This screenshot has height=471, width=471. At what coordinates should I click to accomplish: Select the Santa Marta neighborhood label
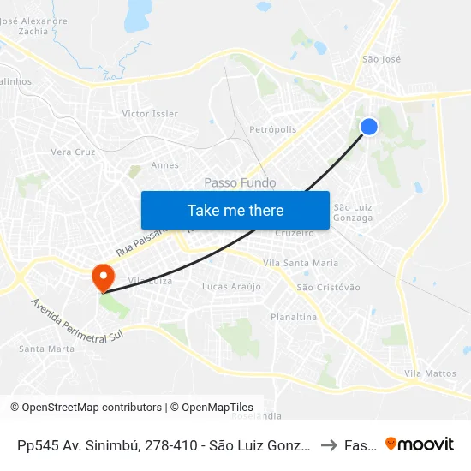46,349
